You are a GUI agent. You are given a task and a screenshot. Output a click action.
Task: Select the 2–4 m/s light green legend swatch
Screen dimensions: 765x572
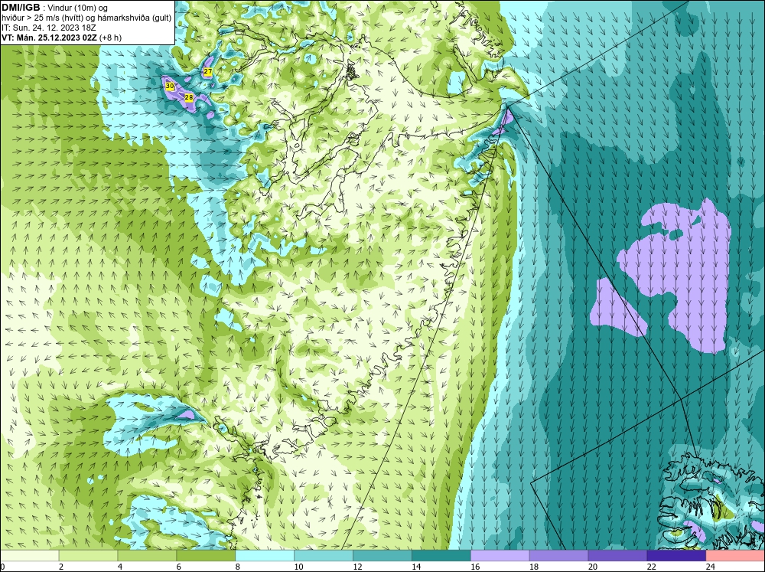(88, 556)
